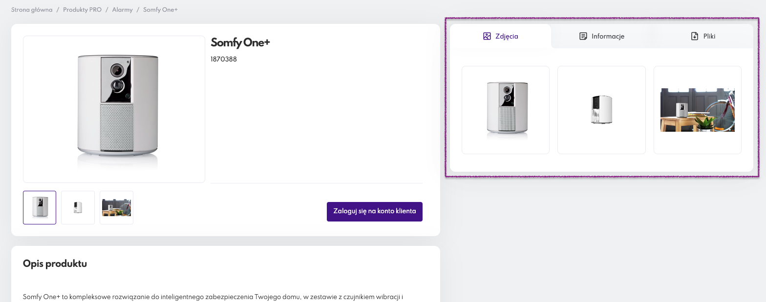Navigate to Alarmy breadcrumb link
766x302 pixels.
point(122,10)
